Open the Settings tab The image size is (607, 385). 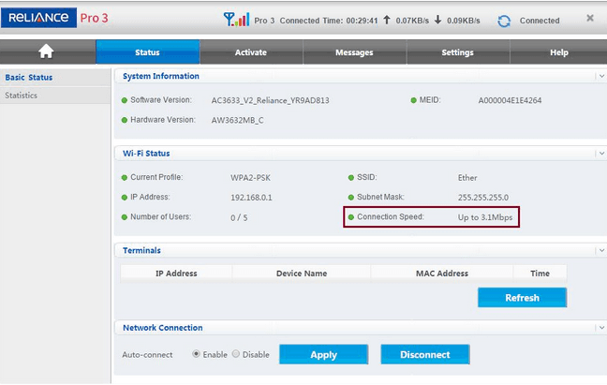click(457, 52)
